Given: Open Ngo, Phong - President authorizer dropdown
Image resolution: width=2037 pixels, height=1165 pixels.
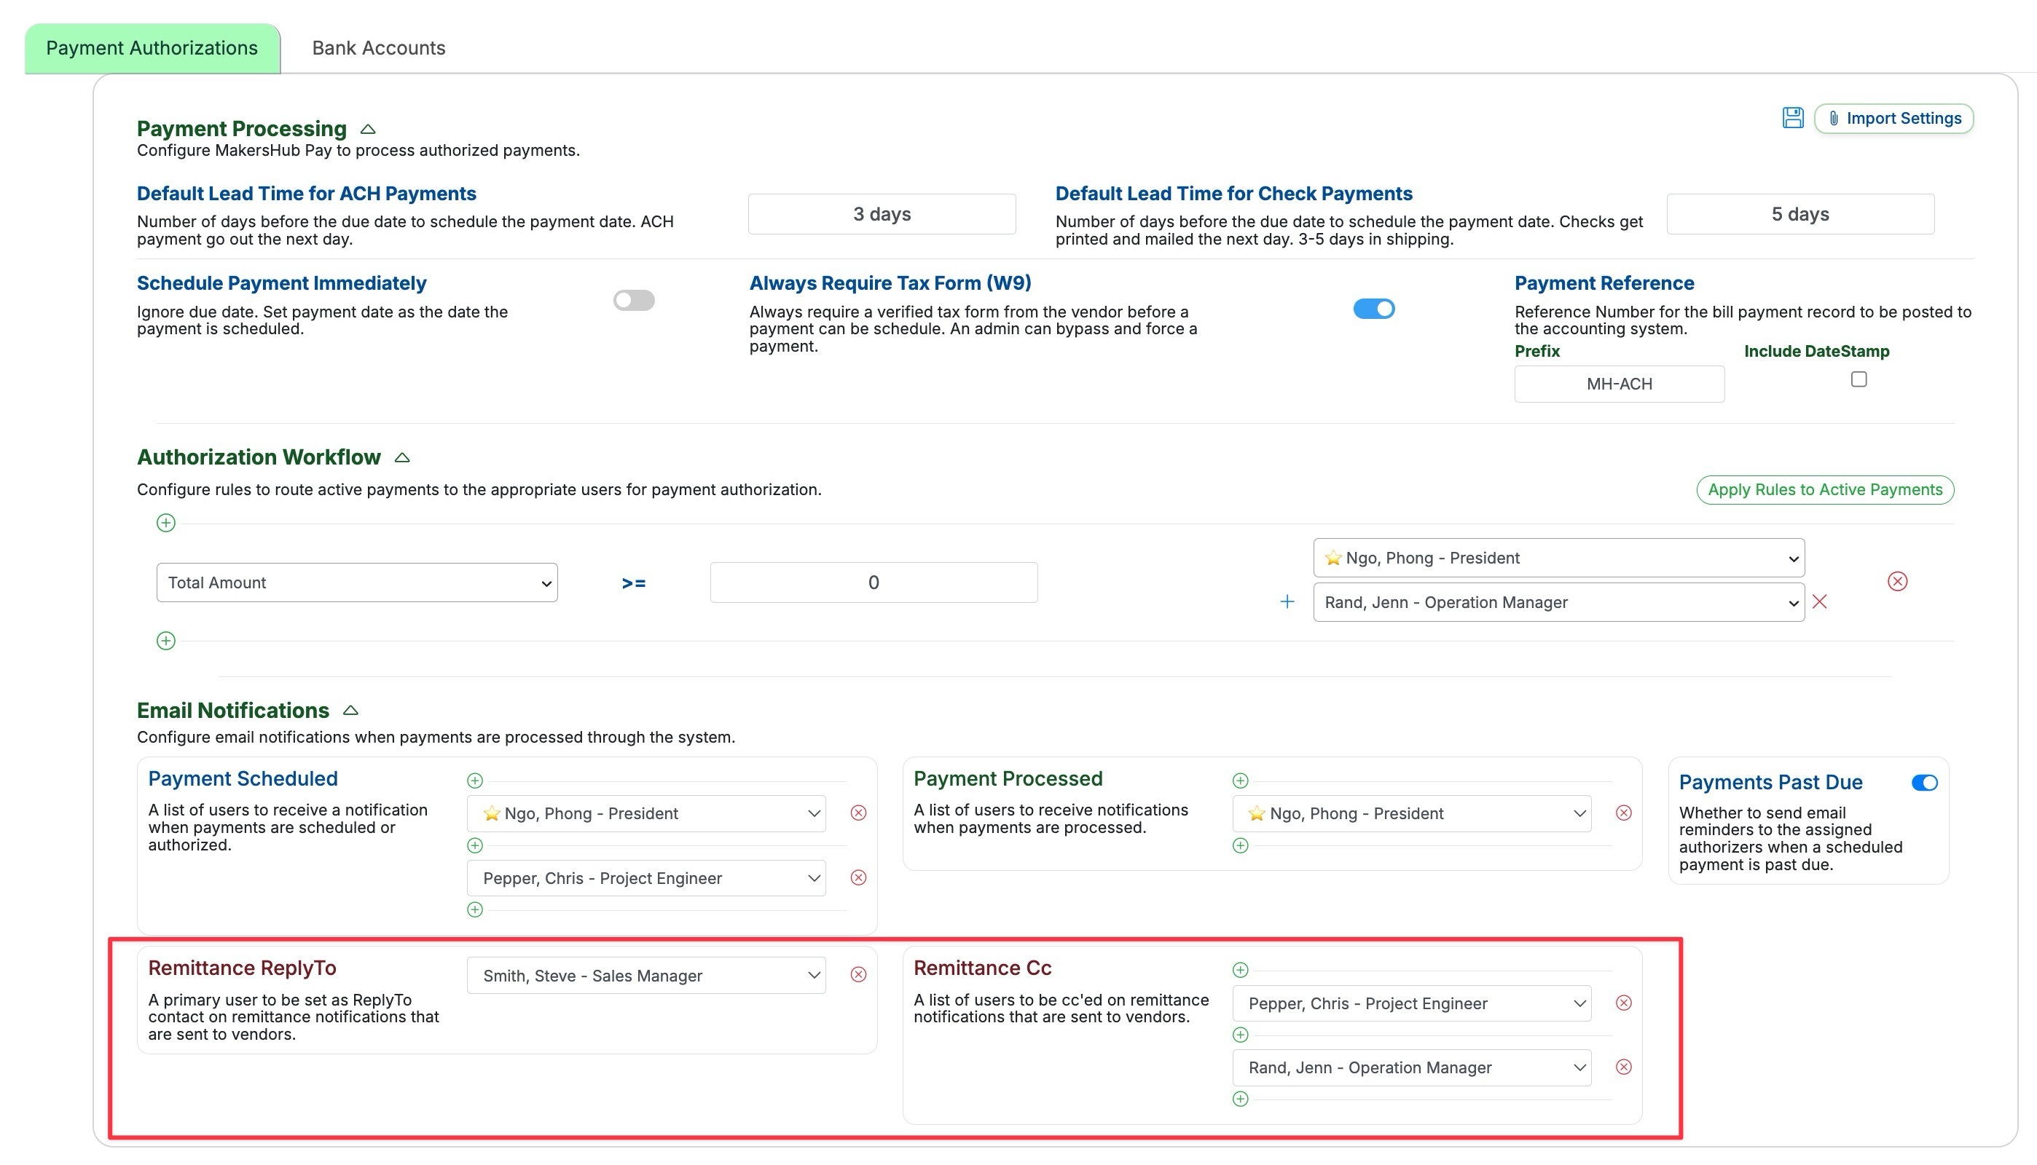Looking at the screenshot, I should (1558, 558).
